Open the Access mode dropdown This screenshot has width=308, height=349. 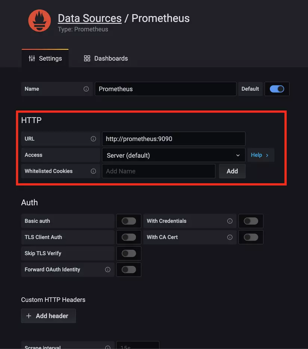[174, 155]
